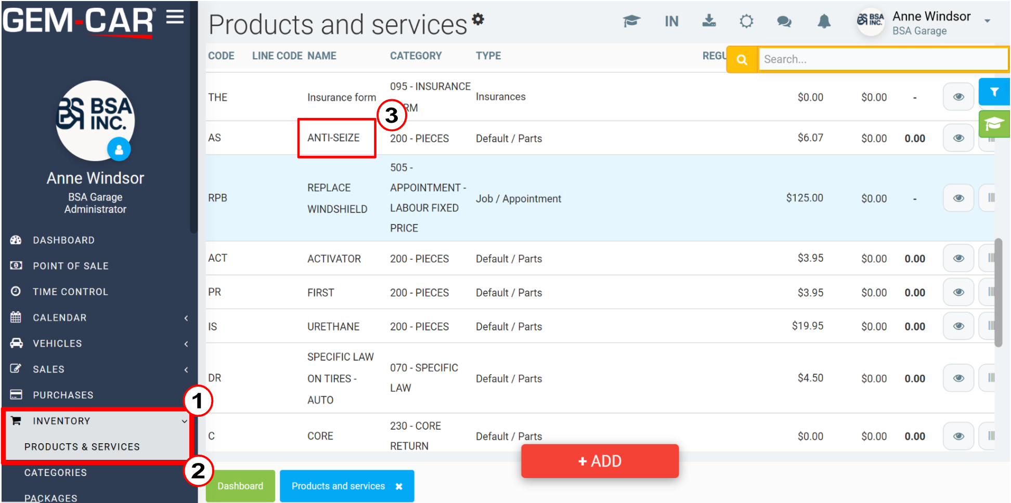Close the Products and services tab
Image resolution: width=1011 pixels, height=503 pixels.
point(399,486)
